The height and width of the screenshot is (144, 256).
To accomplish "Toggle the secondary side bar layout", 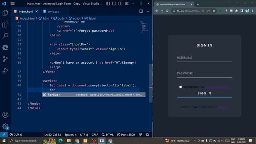I will click(120, 4).
